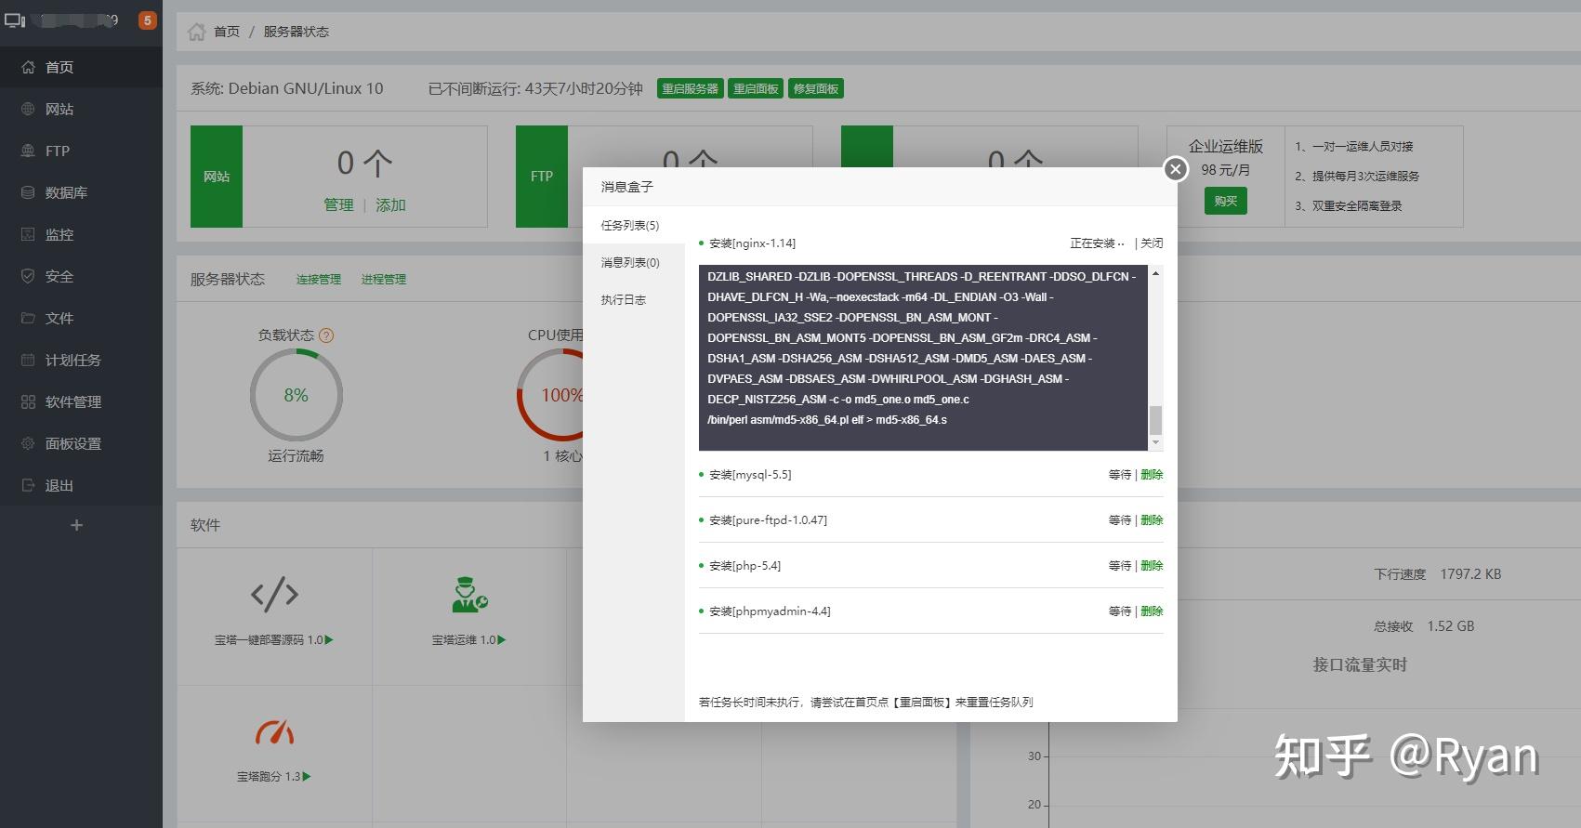Click the monitor icon at top-left
The width and height of the screenshot is (1581, 828).
click(x=15, y=20)
